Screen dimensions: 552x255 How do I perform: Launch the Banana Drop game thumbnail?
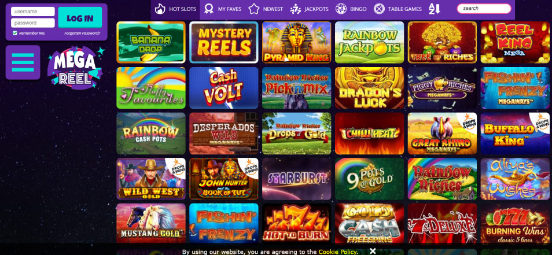point(150,43)
